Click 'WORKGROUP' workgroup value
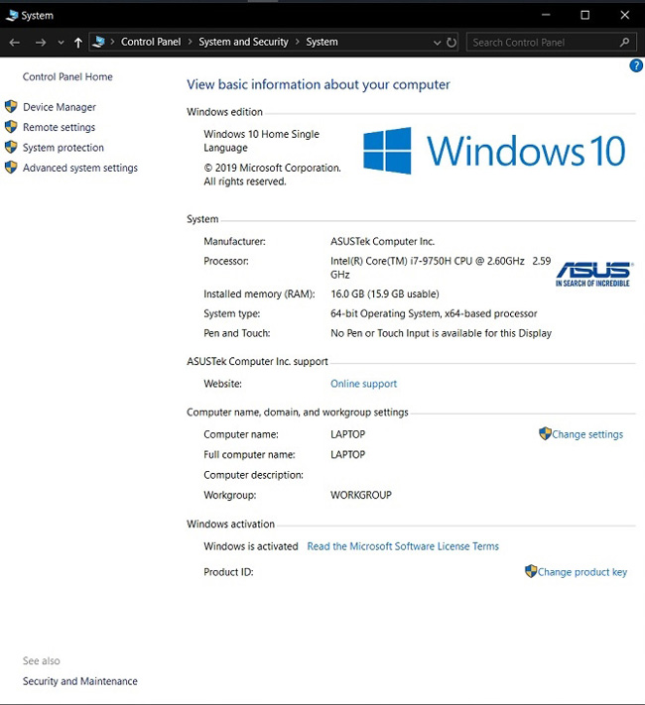The width and height of the screenshot is (645, 705). (361, 495)
